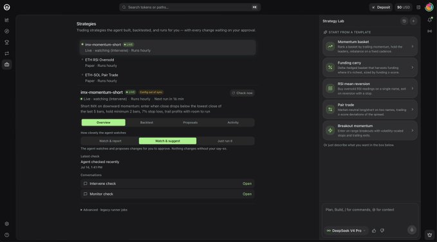Select Just run it mode
437x242 pixels.
[225, 141]
